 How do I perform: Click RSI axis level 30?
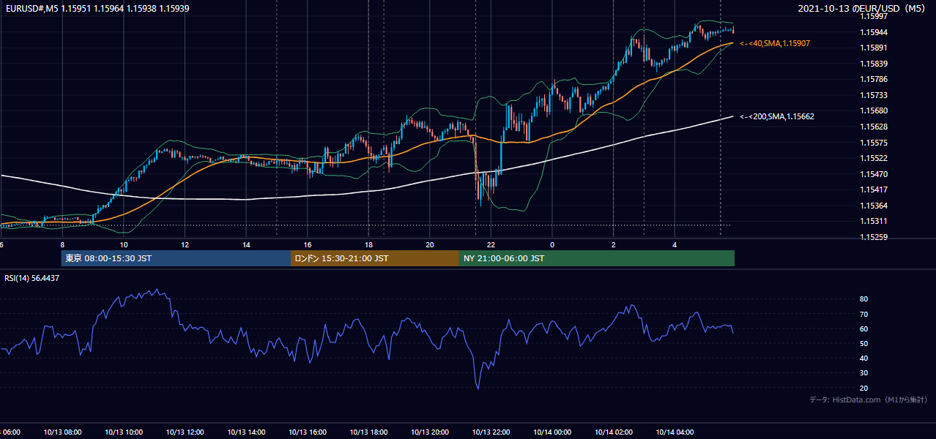863,373
